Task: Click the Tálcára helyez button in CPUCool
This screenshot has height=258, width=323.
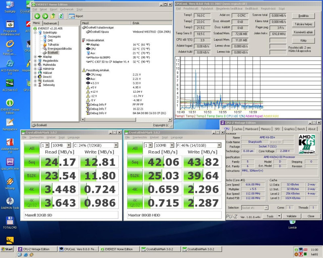Action: [x=304, y=24]
